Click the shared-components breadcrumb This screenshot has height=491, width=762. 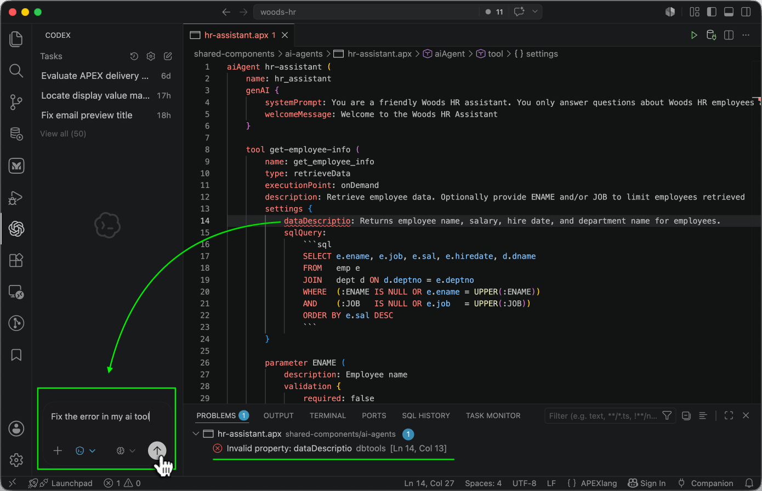(234, 54)
